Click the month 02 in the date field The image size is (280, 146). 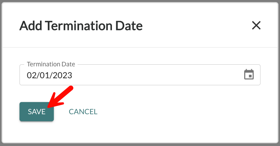point(32,75)
